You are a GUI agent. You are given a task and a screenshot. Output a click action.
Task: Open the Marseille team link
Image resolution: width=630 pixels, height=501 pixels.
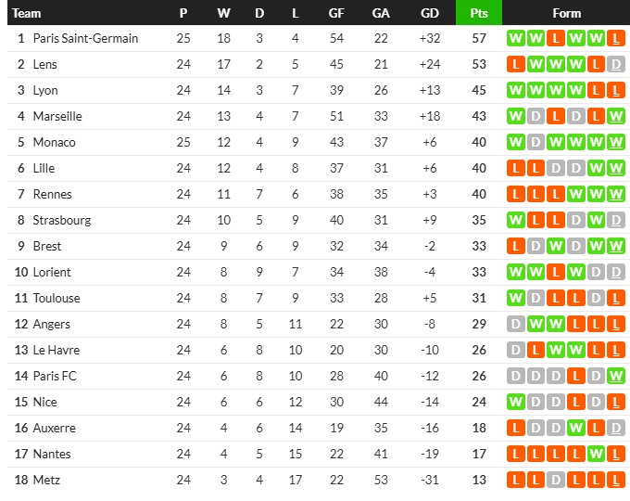57,117
